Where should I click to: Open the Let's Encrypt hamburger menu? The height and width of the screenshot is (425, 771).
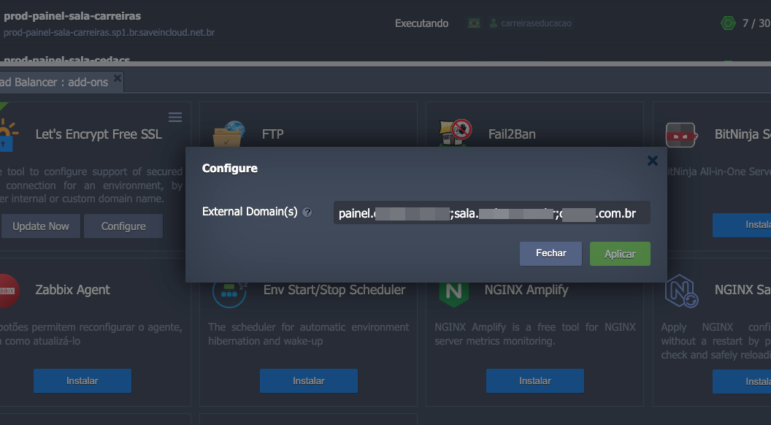pos(175,118)
